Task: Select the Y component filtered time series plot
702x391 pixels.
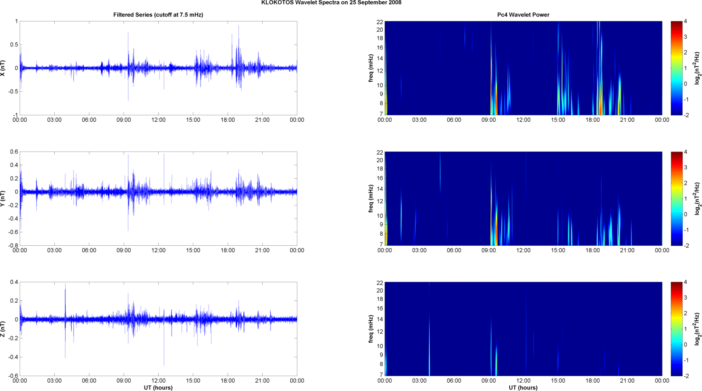Action: (158, 198)
